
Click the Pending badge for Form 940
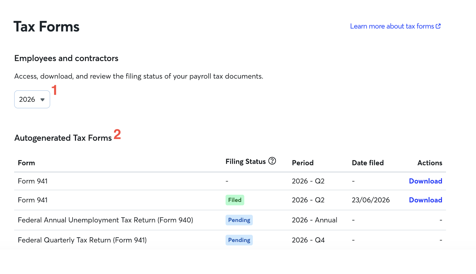click(x=239, y=220)
